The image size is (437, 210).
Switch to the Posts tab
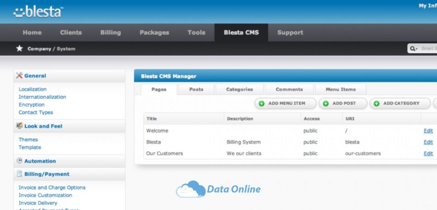[196, 89]
